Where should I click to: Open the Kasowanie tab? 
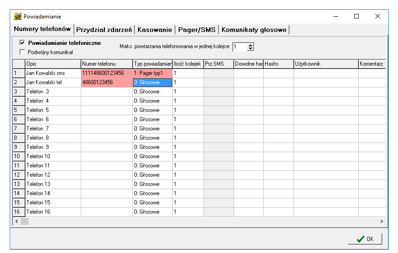155,30
